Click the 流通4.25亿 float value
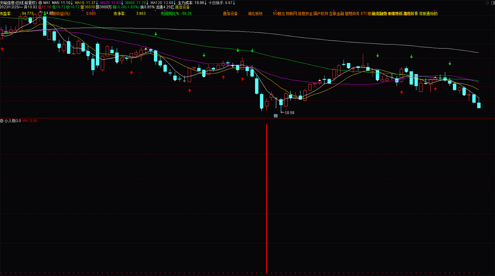Screen dimensions: 495x276 pyautogui.click(x=165, y=7)
